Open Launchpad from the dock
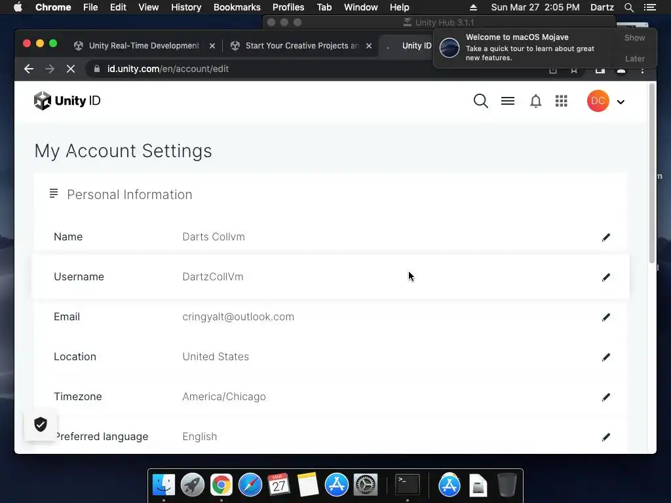This screenshot has height=503, width=671. (192, 485)
